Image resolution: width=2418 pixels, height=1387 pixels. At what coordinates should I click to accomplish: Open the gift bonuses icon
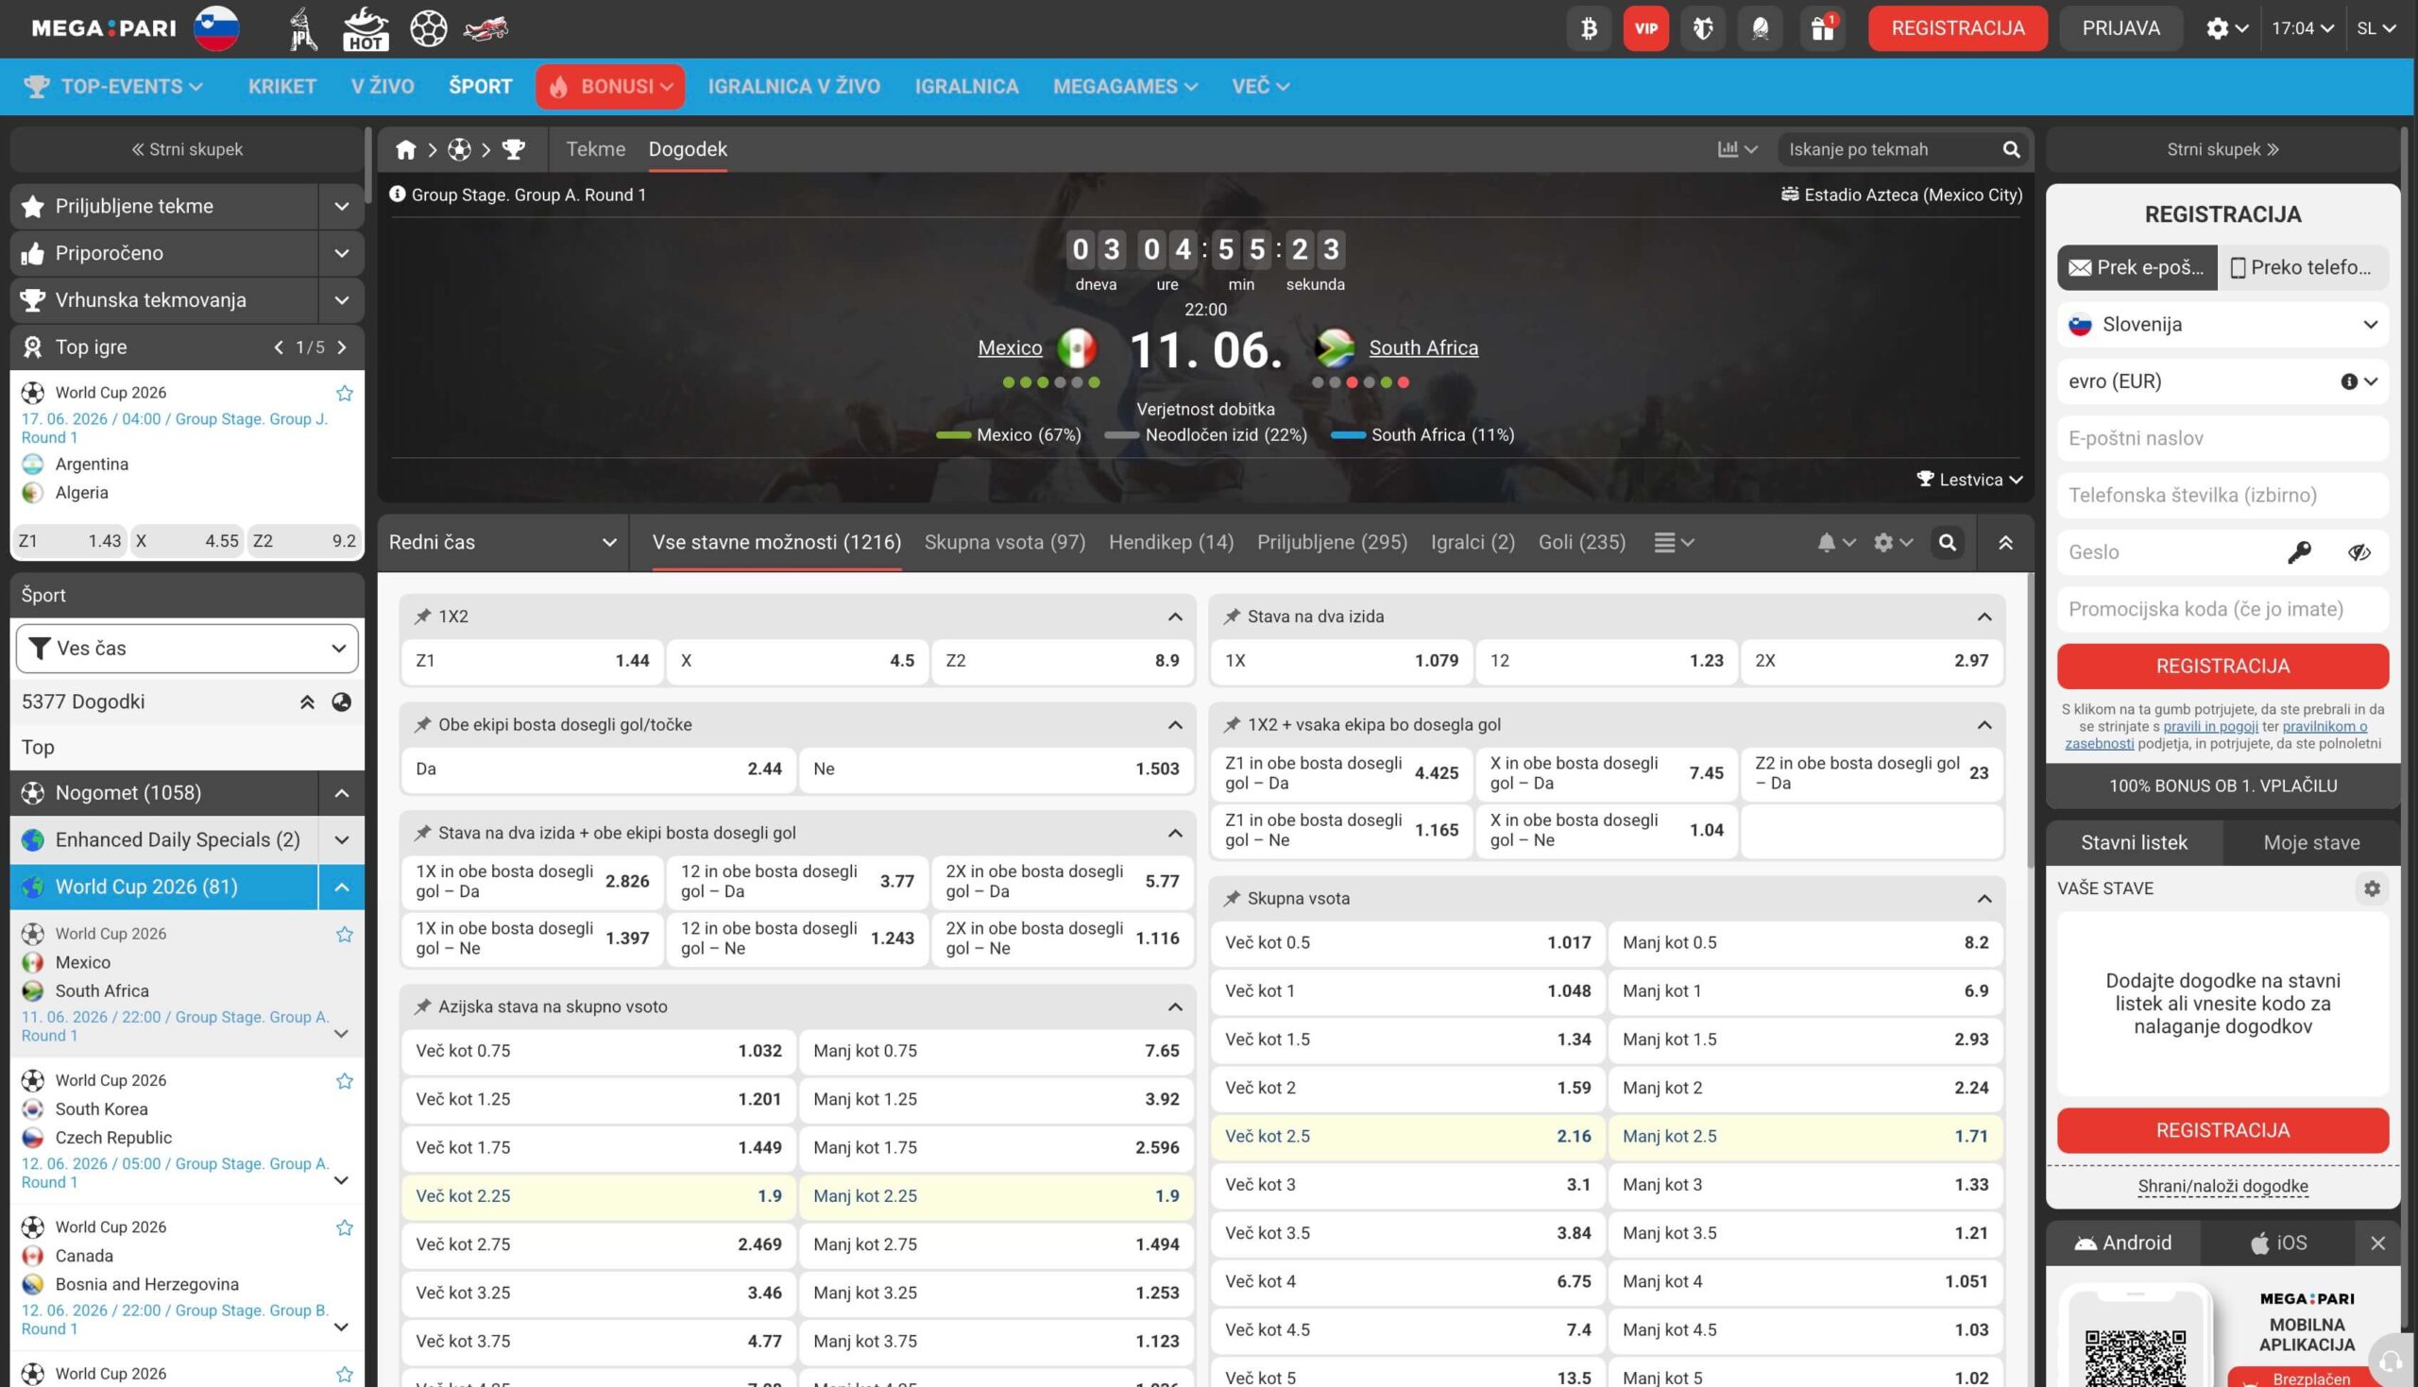tap(1822, 28)
